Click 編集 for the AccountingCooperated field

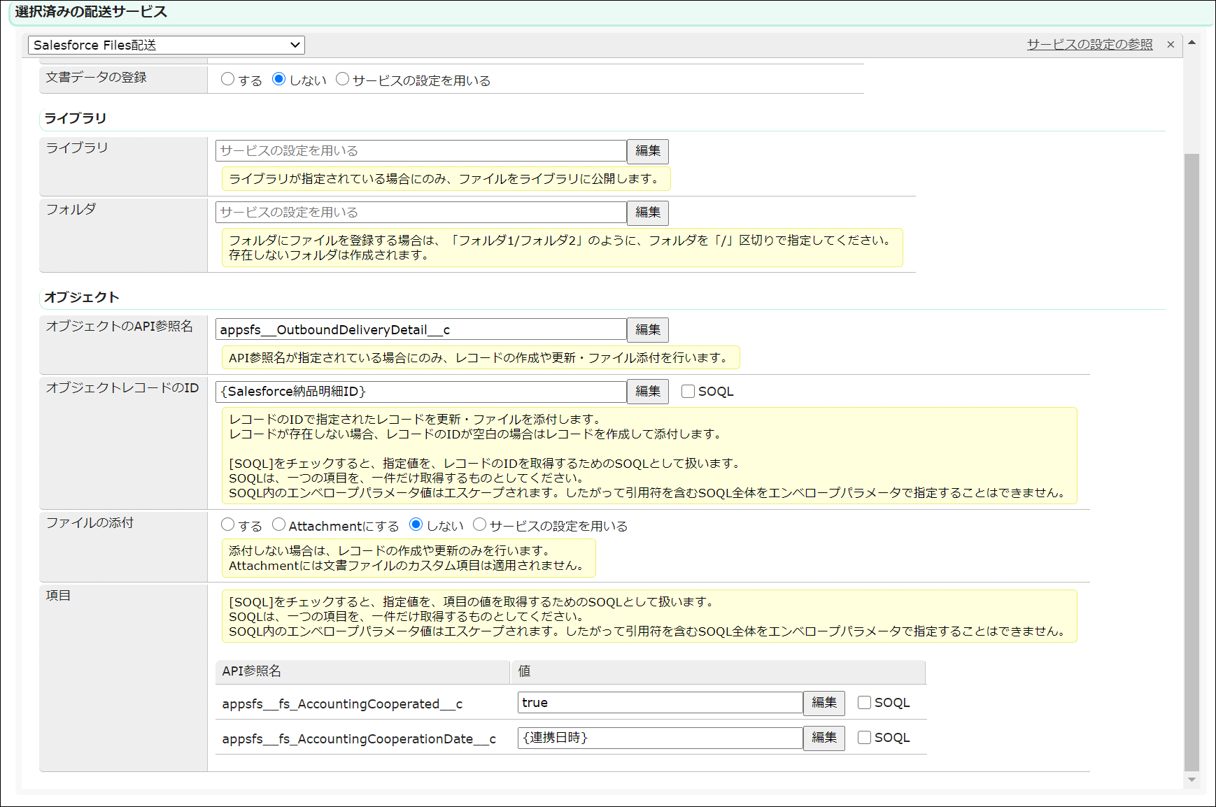coord(823,703)
